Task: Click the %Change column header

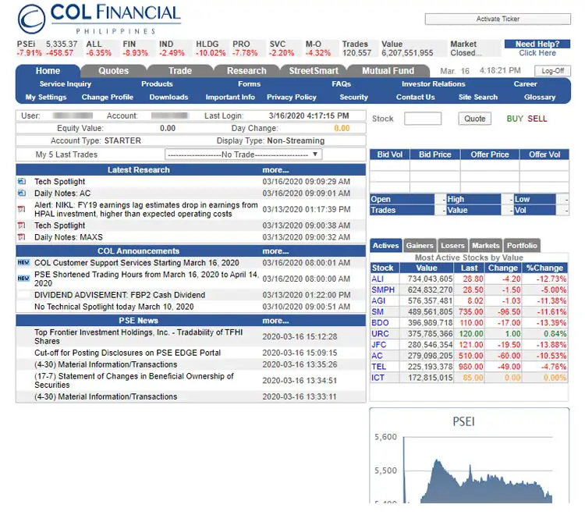Action: click(544, 268)
